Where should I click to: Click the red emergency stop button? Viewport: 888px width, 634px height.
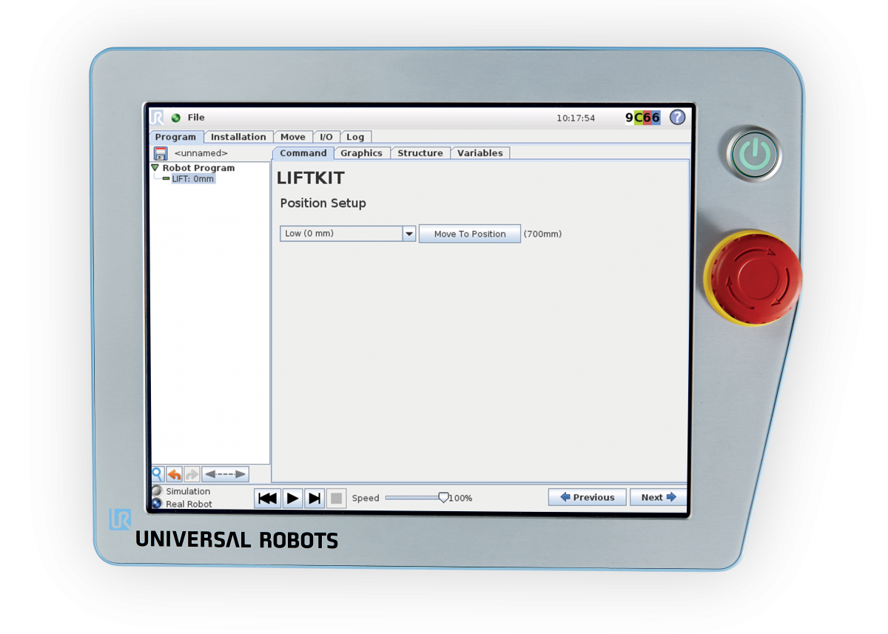[753, 278]
